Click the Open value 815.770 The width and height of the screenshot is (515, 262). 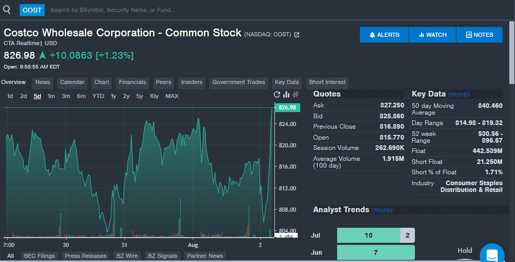tap(392, 137)
